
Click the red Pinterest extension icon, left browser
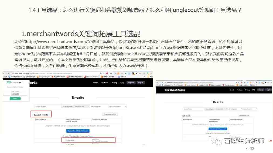pyautogui.click(x=107, y=74)
